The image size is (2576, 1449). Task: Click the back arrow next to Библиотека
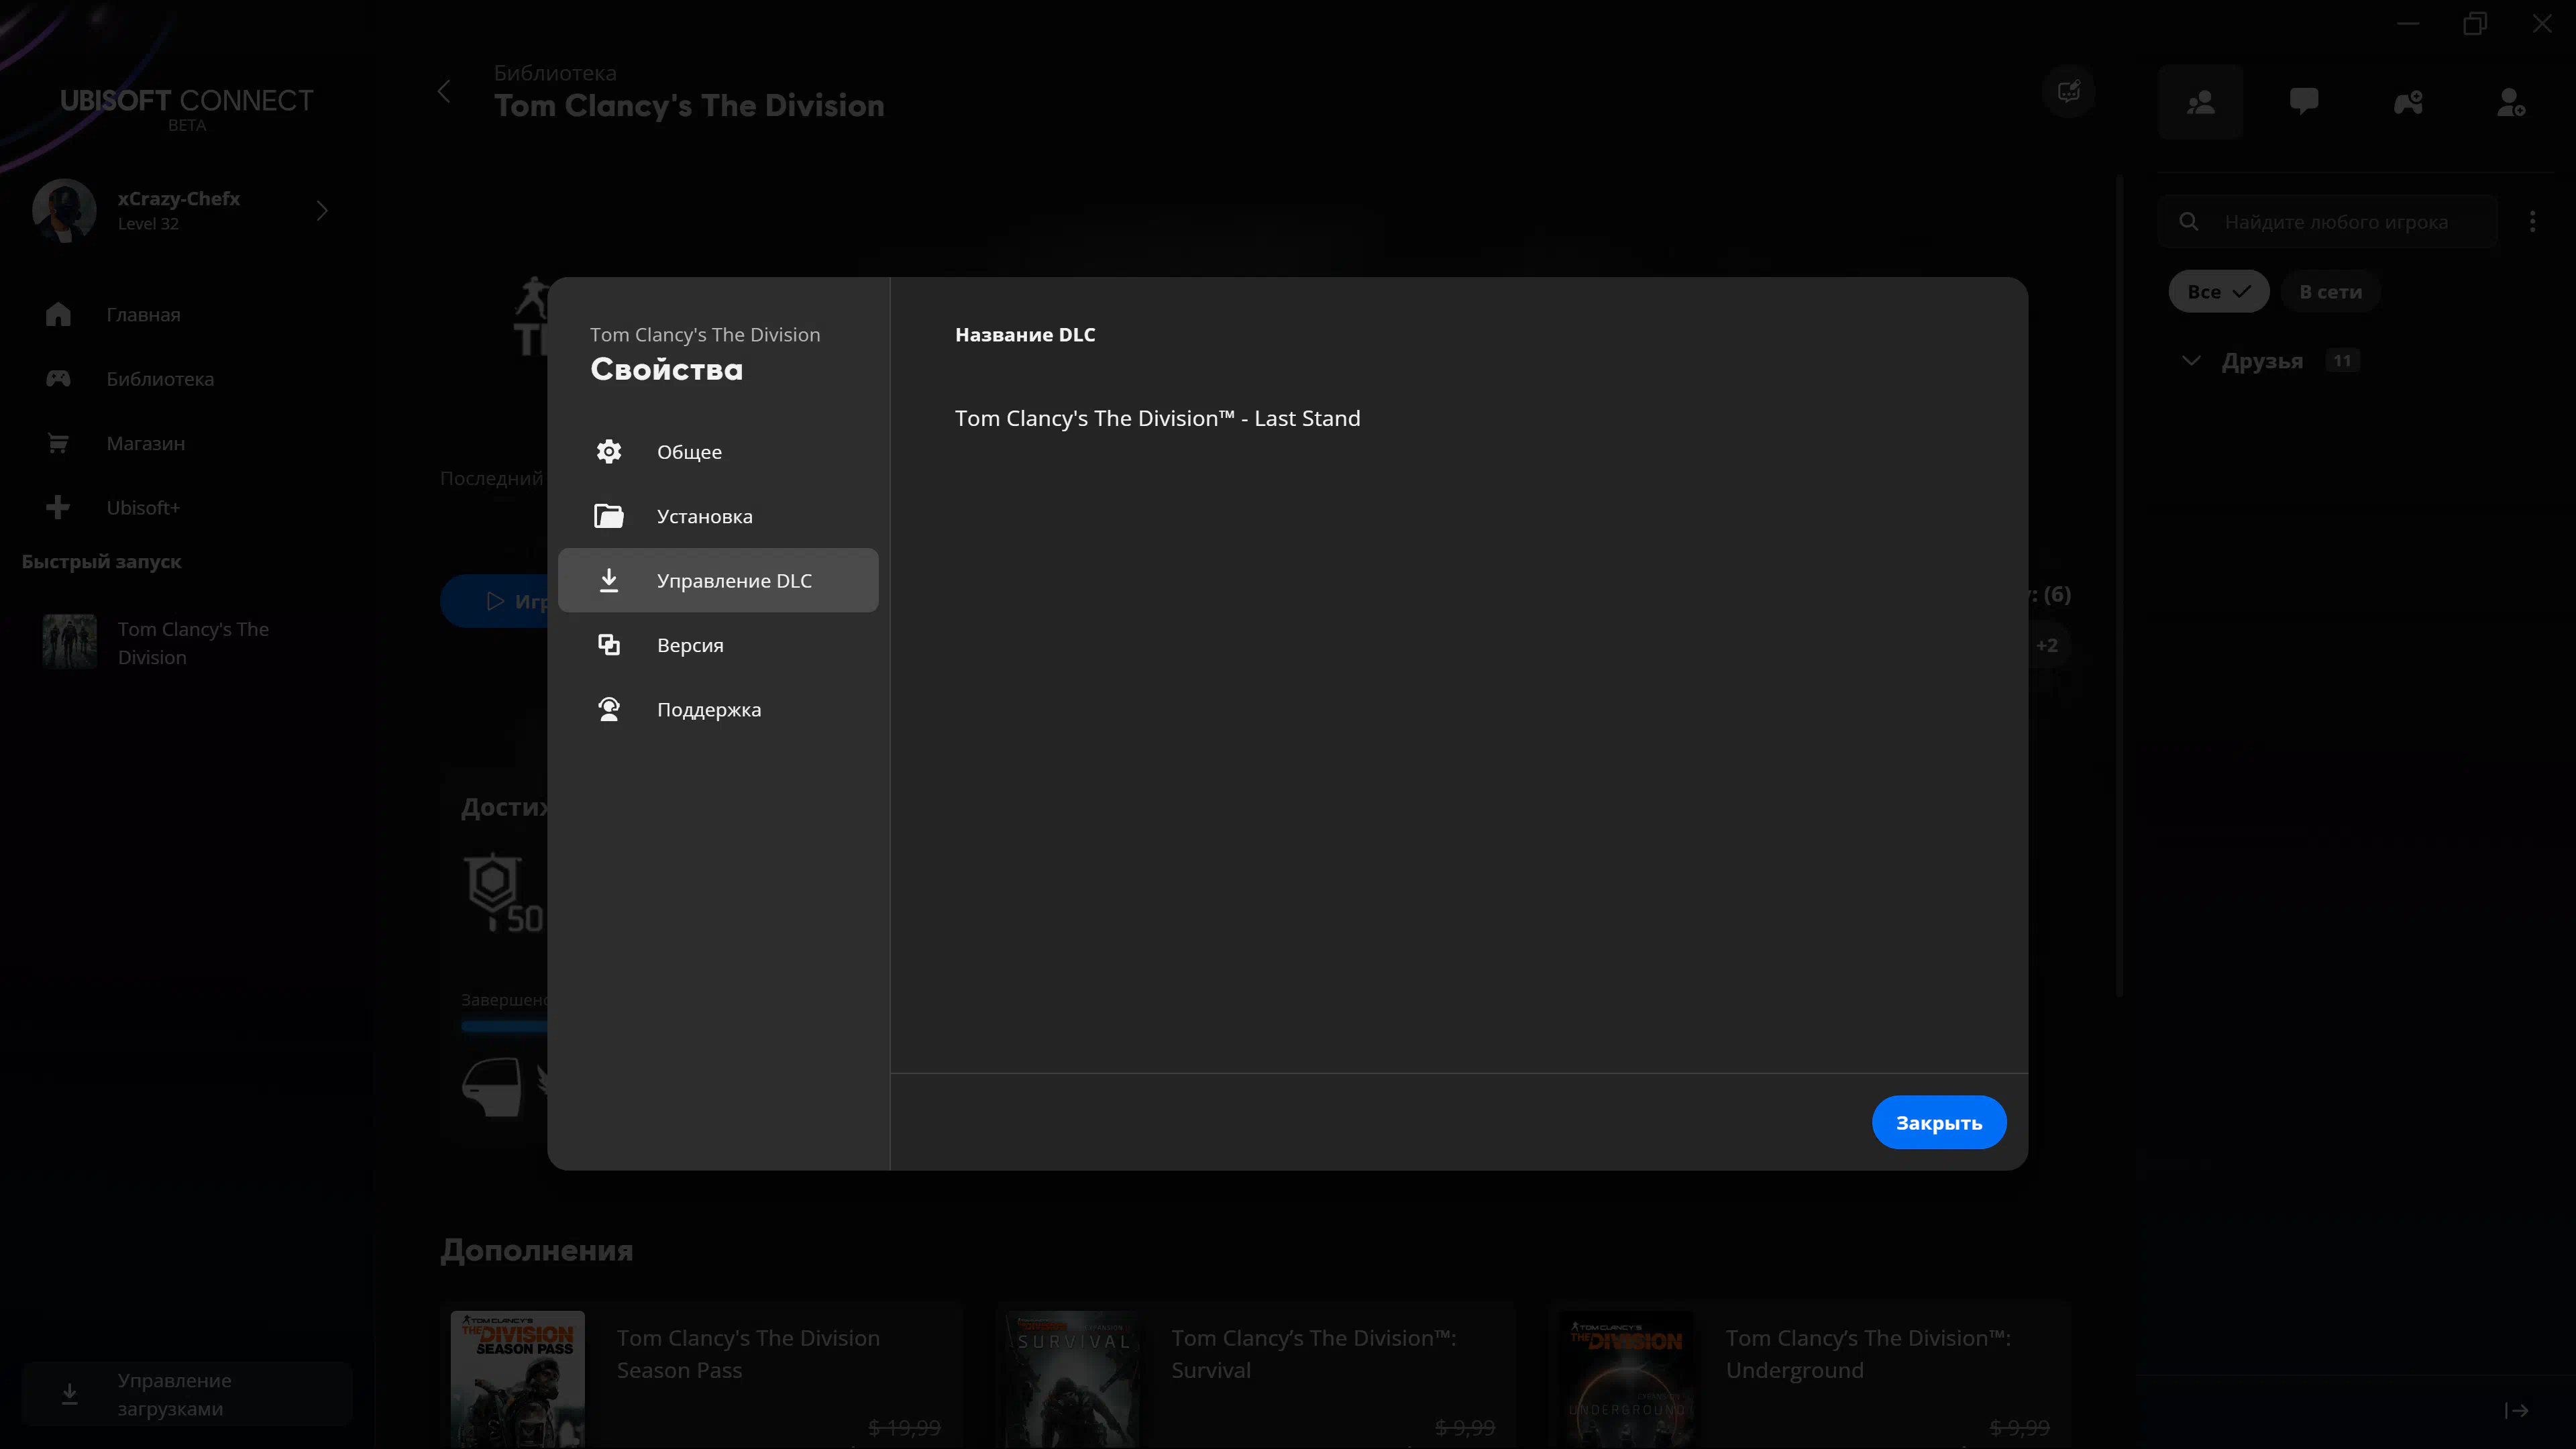[445, 92]
